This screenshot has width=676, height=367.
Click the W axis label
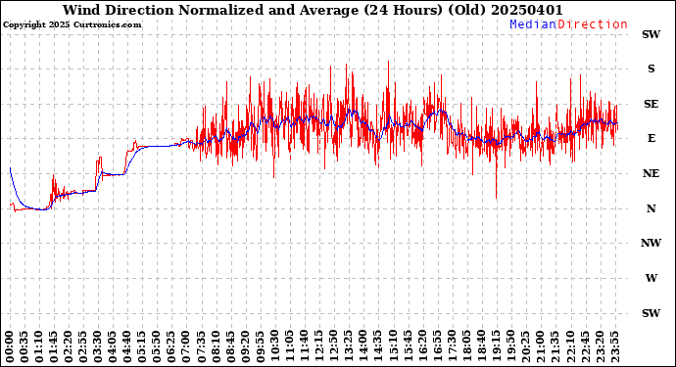pos(651,278)
